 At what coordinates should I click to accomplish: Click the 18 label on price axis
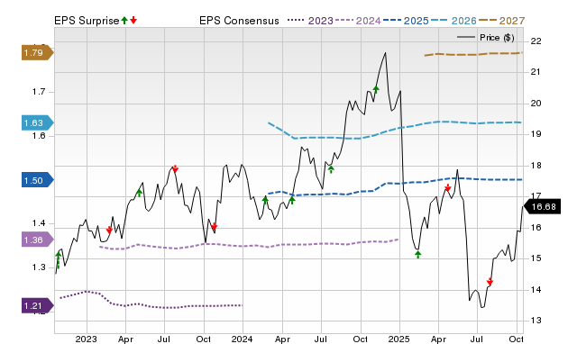point(536,166)
